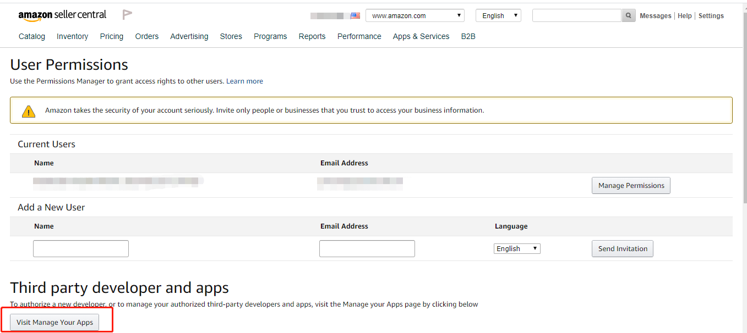Image resolution: width=747 pixels, height=333 pixels.
Task: Click Visit Manage Your Apps button
Action: 54,322
